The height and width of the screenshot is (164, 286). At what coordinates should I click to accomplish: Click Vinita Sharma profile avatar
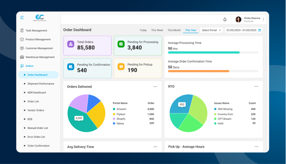click(x=238, y=20)
